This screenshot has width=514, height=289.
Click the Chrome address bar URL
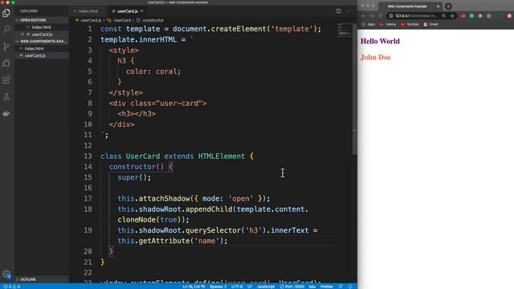tap(416, 16)
